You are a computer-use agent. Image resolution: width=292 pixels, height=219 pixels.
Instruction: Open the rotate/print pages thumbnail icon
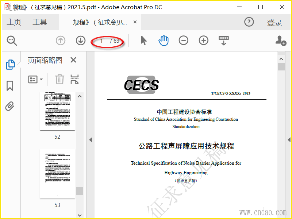pos(74,79)
